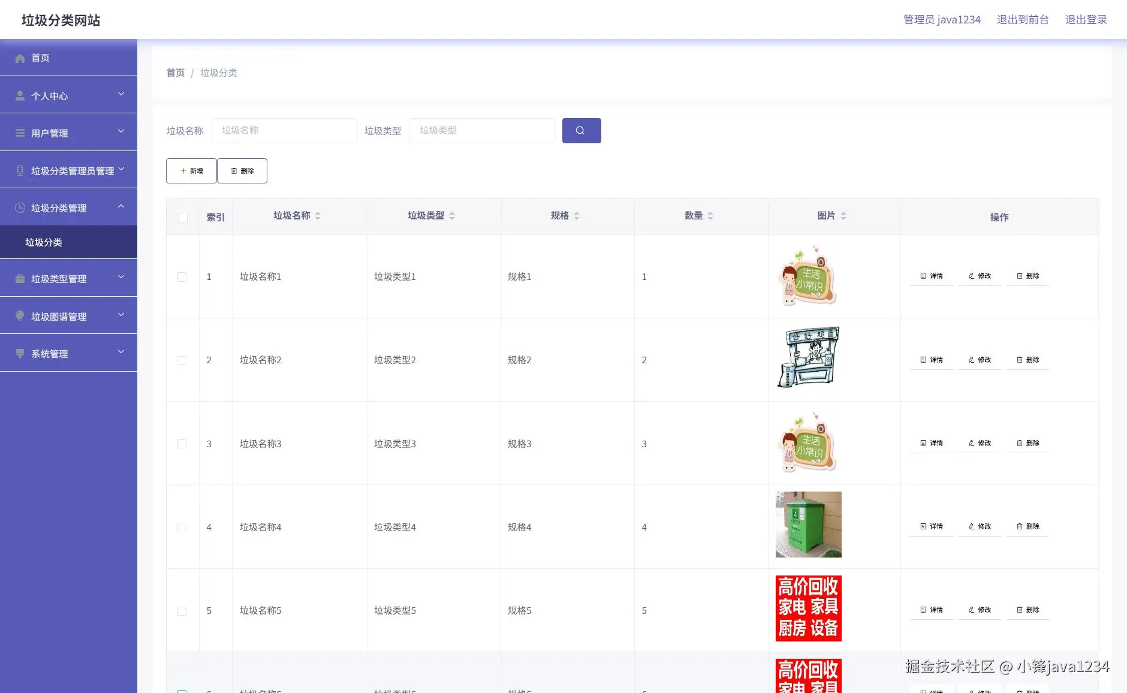
Task: Click the 垃圾类型管理 briefcase icon
Action: coord(20,279)
